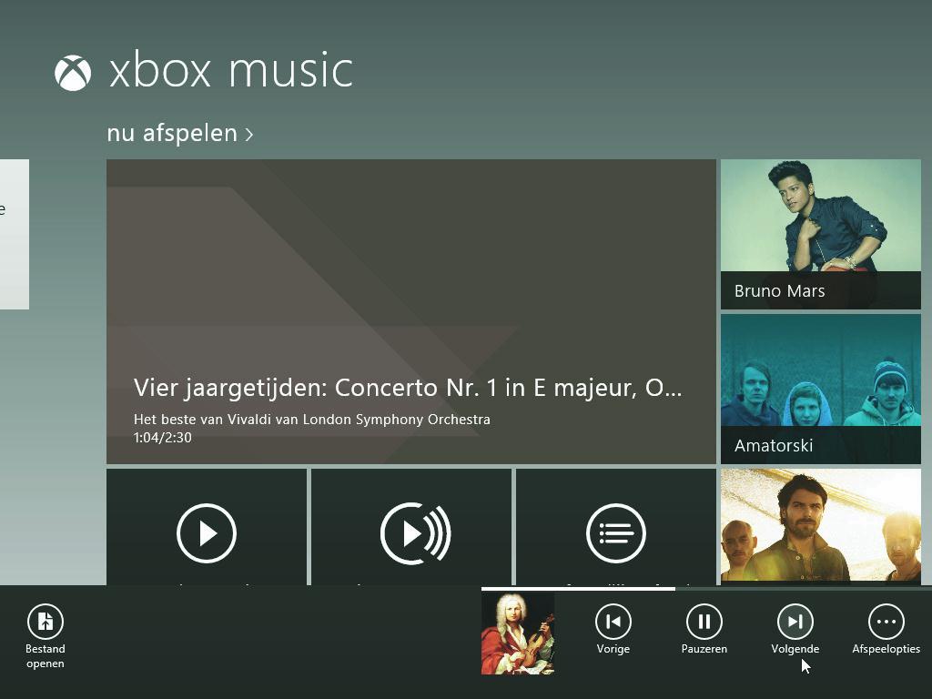Image resolution: width=932 pixels, height=699 pixels.
Task: Pause playback with Pauzeren
Action: point(704,629)
